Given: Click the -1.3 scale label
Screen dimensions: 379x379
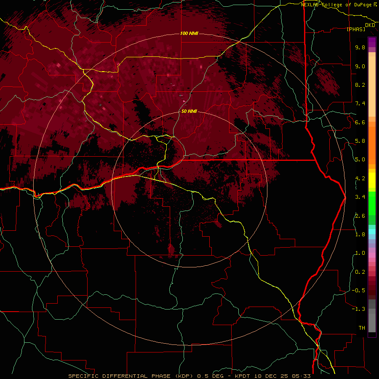Looking at the screenshot, I should pos(358,309).
